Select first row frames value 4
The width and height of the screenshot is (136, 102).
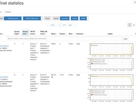click(x=60, y=44)
